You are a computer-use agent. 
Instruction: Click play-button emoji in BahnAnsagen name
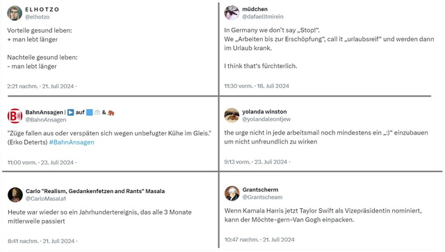[71, 112]
